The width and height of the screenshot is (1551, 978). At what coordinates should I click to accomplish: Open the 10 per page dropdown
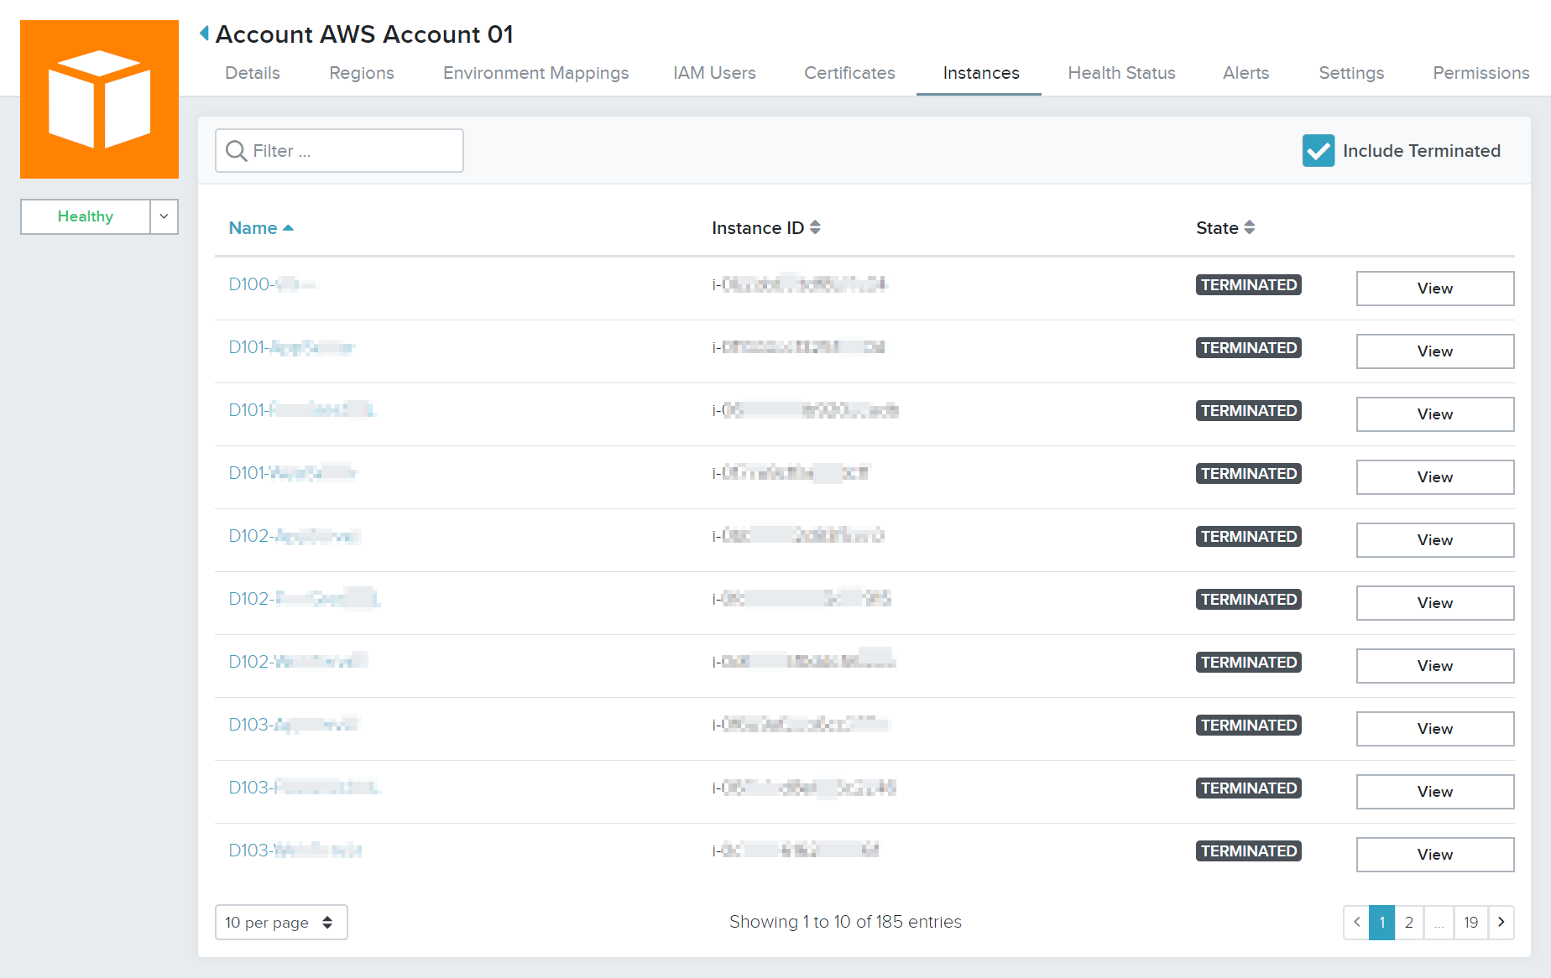pos(281,923)
